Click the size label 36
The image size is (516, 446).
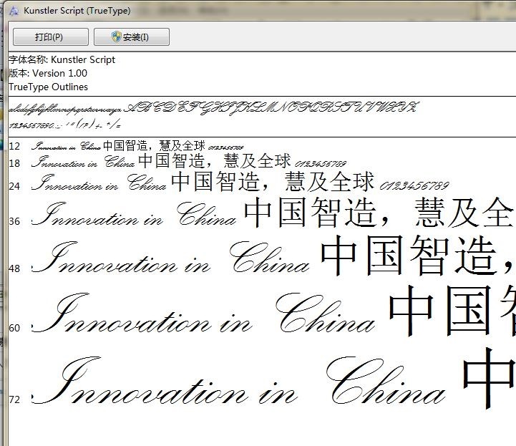click(14, 221)
